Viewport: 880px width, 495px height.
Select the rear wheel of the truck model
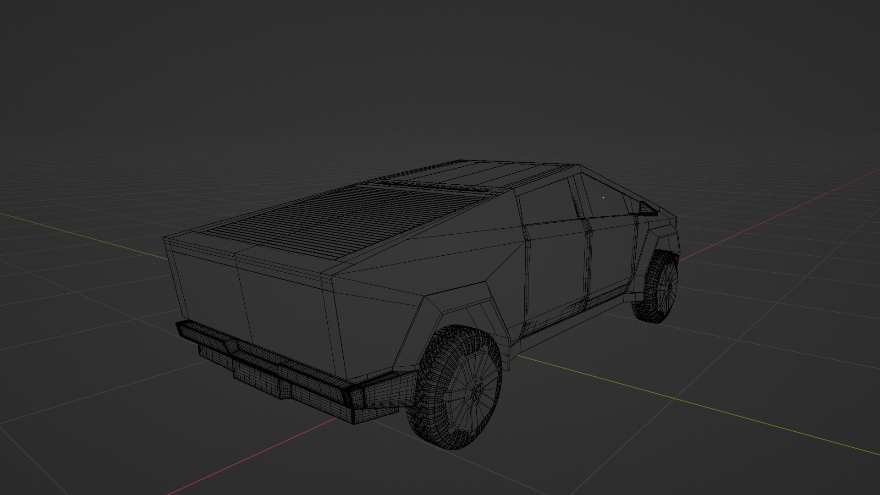pos(455,388)
